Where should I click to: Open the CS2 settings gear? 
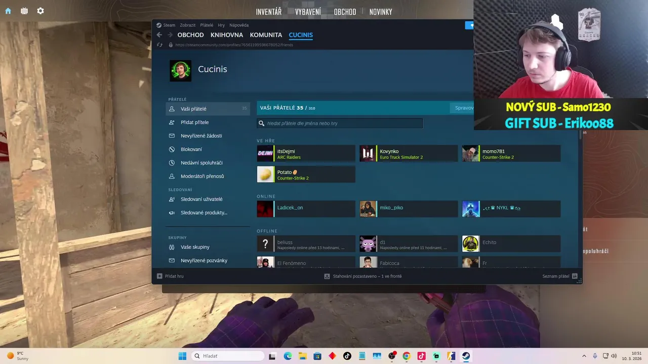pyautogui.click(x=40, y=11)
